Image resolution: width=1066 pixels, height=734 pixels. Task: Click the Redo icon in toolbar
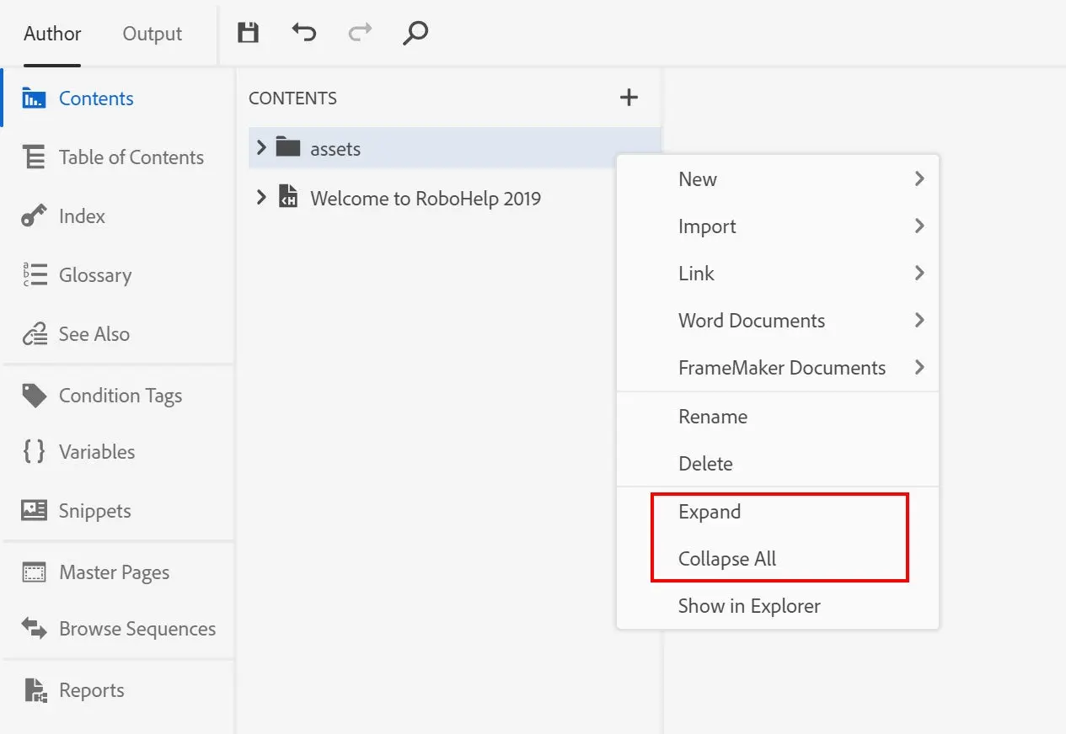coord(359,31)
